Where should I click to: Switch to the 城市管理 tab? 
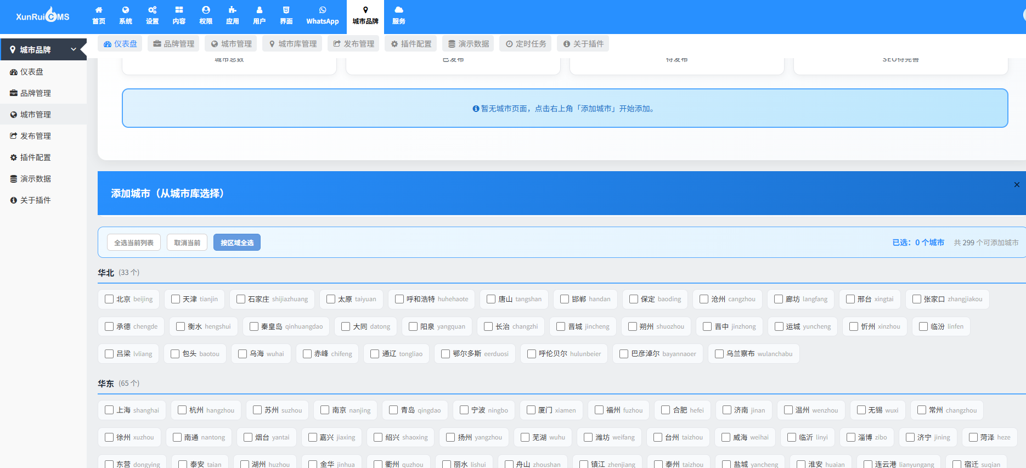click(x=231, y=44)
